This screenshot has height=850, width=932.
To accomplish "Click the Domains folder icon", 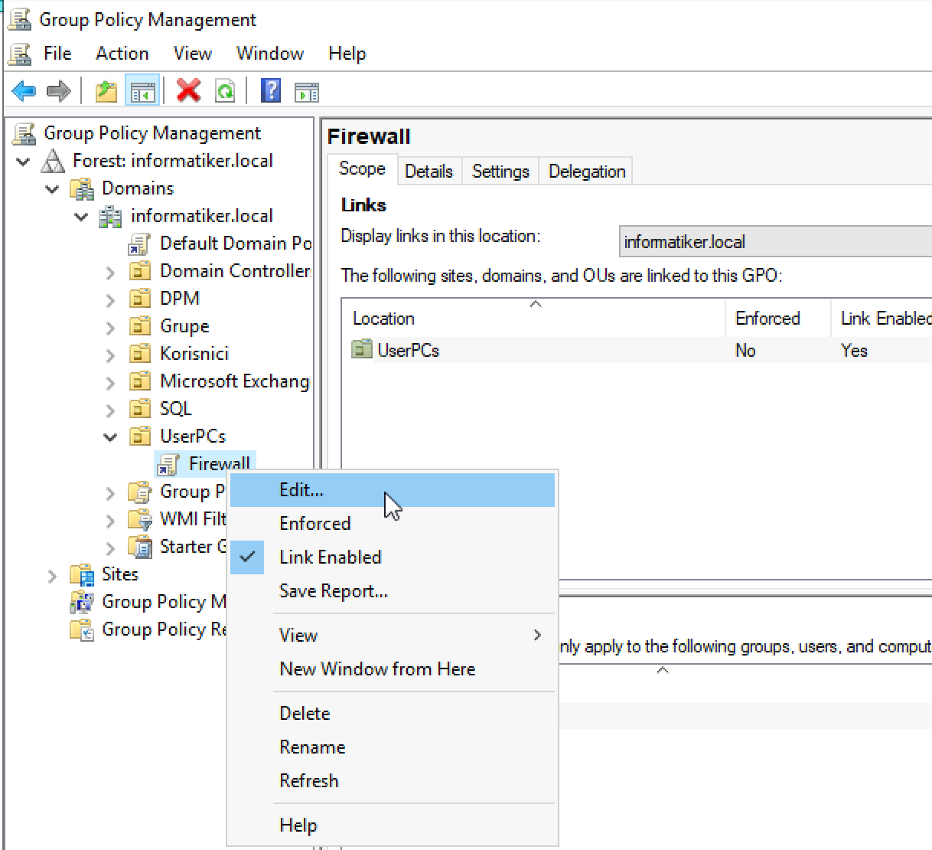I will click(82, 188).
